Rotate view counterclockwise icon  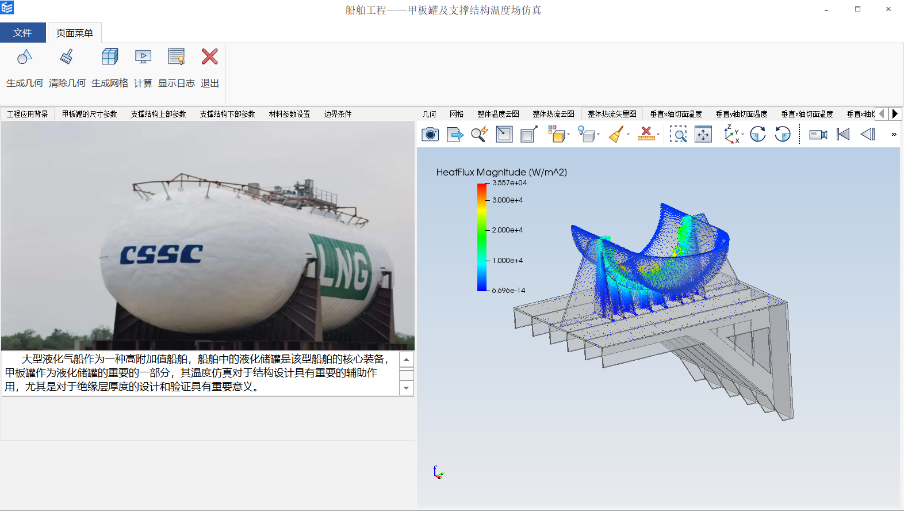point(783,135)
